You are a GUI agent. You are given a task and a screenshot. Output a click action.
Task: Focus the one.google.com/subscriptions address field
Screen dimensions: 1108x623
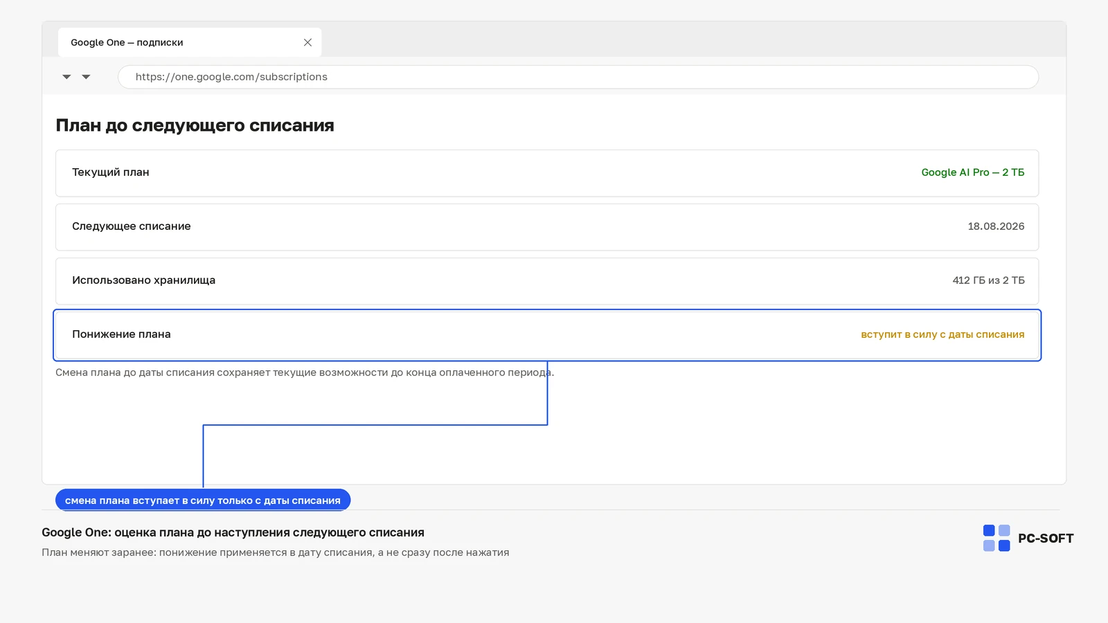coord(578,77)
